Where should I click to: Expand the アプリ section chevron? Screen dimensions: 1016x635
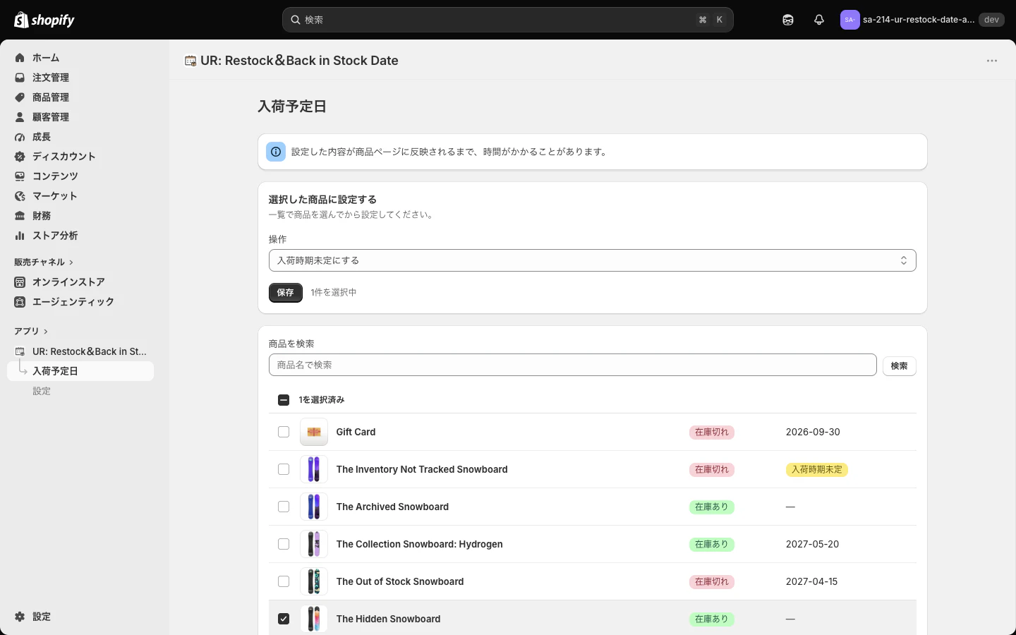coord(46,332)
